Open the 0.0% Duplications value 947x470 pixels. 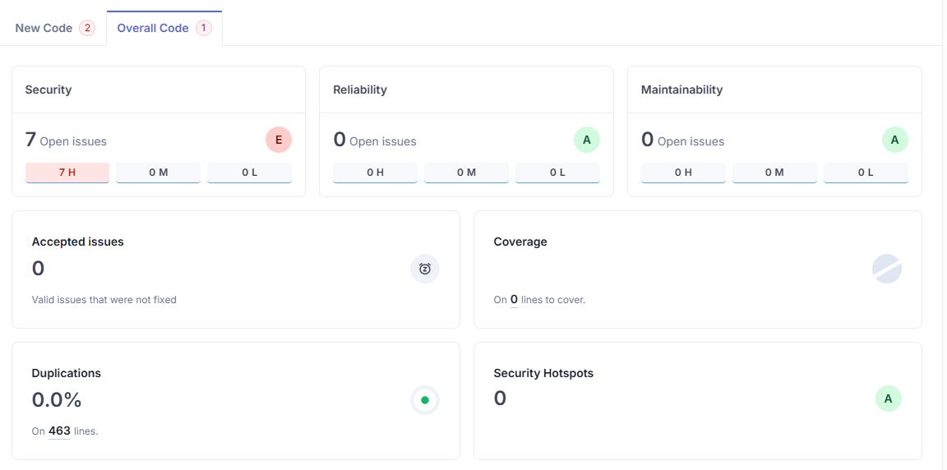tap(57, 400)
